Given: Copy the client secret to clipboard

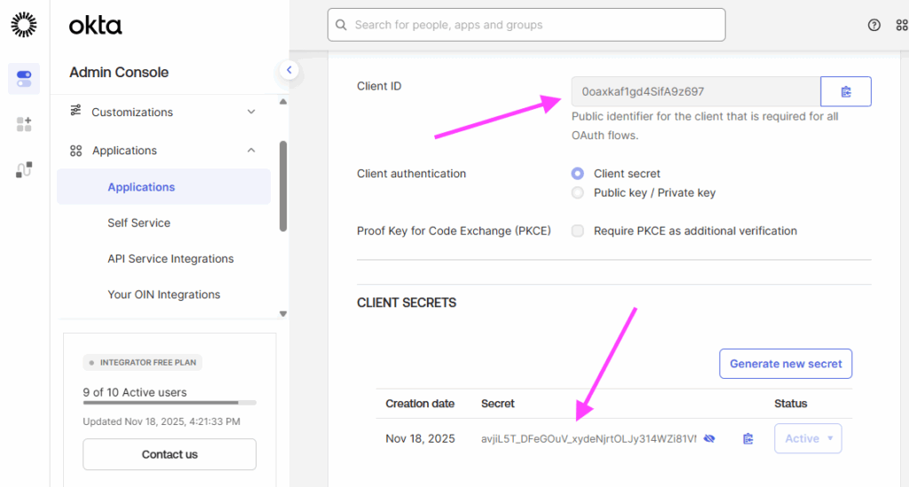Looking at the screenshot, I should [747, 438].
